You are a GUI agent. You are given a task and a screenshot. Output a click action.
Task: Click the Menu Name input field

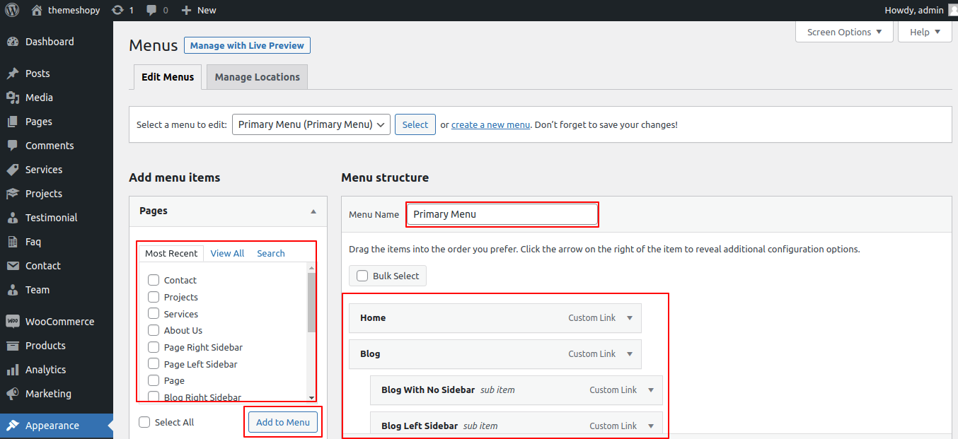point(502,214)
